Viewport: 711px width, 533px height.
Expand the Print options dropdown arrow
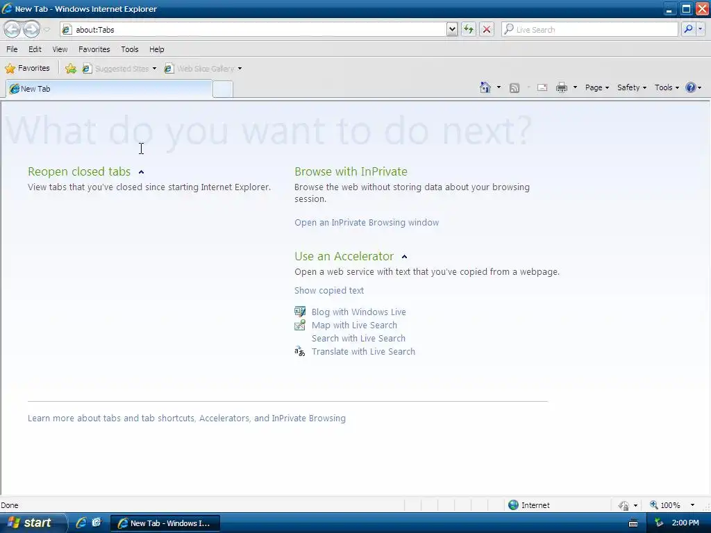tap(575, 87)
